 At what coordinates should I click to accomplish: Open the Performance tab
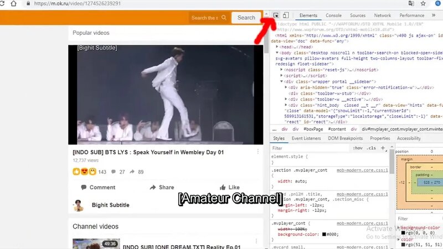411,15
